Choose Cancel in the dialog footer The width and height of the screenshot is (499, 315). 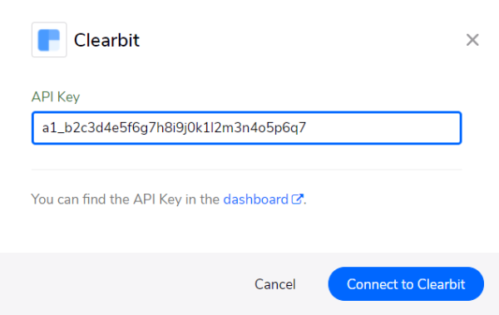[275, 284]
